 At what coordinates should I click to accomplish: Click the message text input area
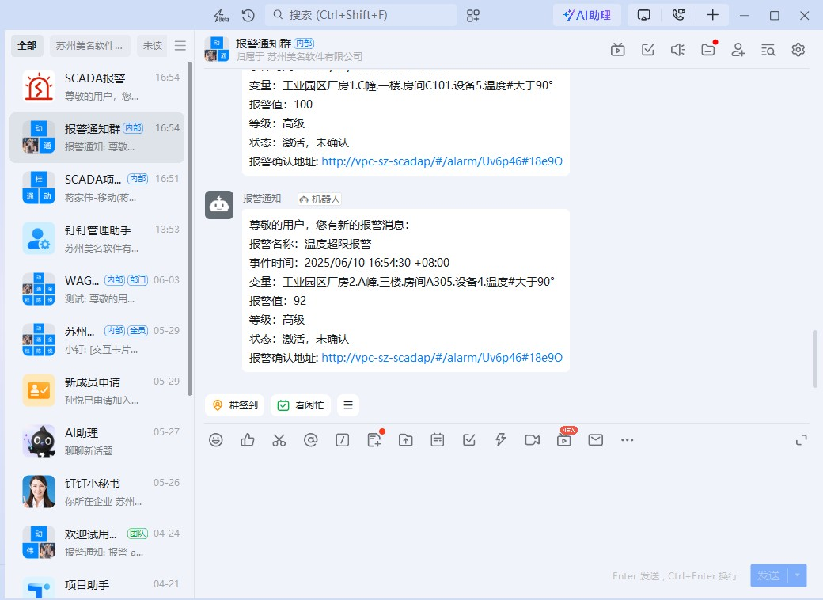click(x=504, y=507)
